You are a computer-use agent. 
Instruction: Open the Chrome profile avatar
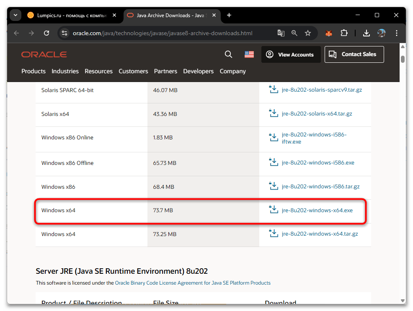click(382, 33)
